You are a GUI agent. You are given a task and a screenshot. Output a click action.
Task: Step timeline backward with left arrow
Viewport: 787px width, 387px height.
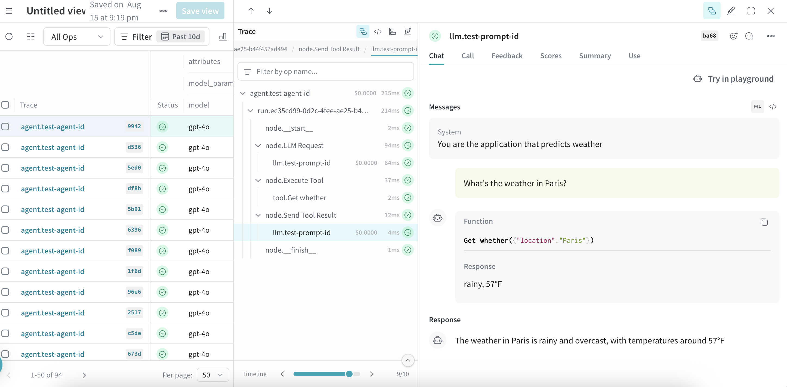click(283, 374)
